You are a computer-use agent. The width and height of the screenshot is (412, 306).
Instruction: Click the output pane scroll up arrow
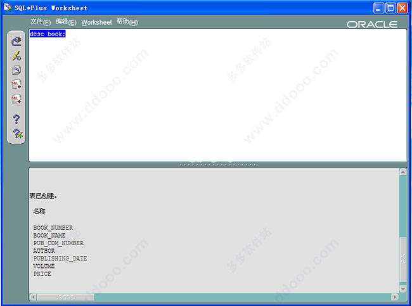point(403,172)
